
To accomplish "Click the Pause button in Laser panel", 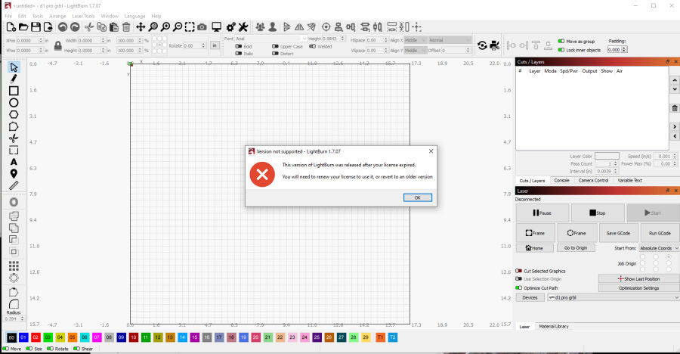I will [x=542, y=213].
